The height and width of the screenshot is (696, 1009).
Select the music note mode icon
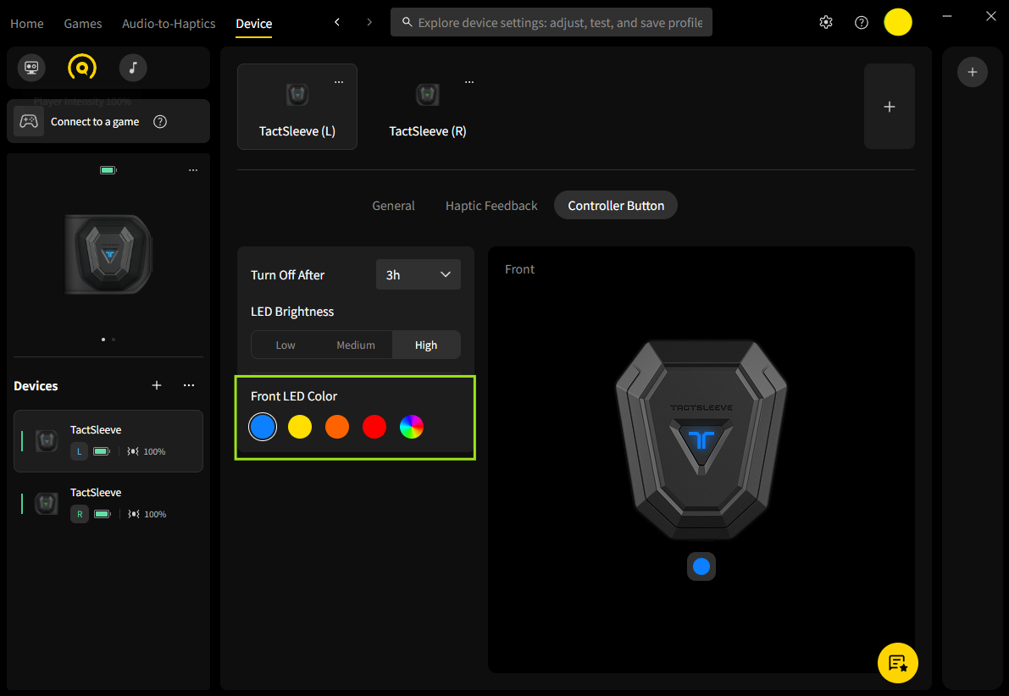point(133,68)
